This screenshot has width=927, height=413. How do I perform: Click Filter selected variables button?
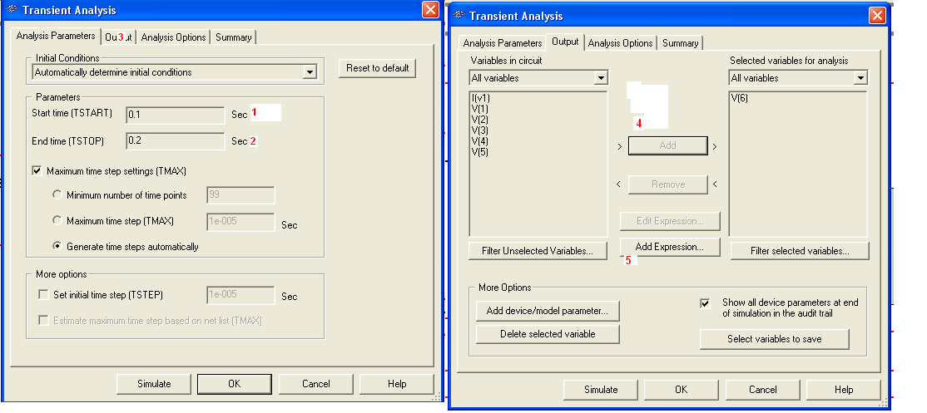point(800,251)
